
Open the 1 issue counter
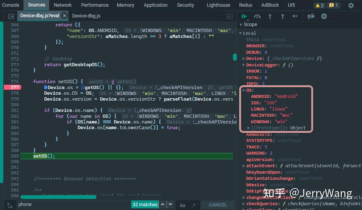pyautogui.click(x=334, y=5)
